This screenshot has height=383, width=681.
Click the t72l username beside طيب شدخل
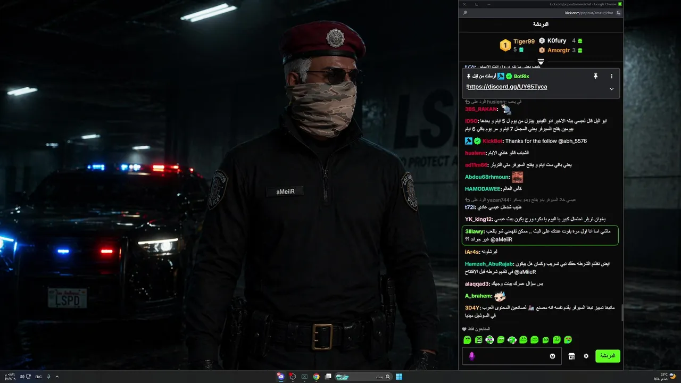click(x=470, y=207)
